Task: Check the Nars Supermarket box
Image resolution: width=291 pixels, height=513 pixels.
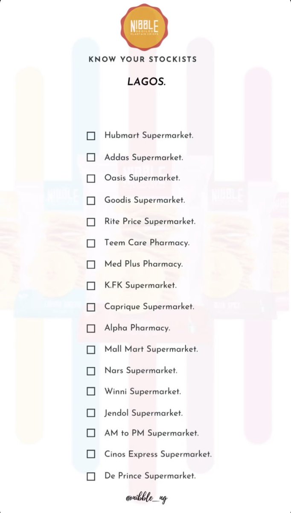Action: [91, 371]
